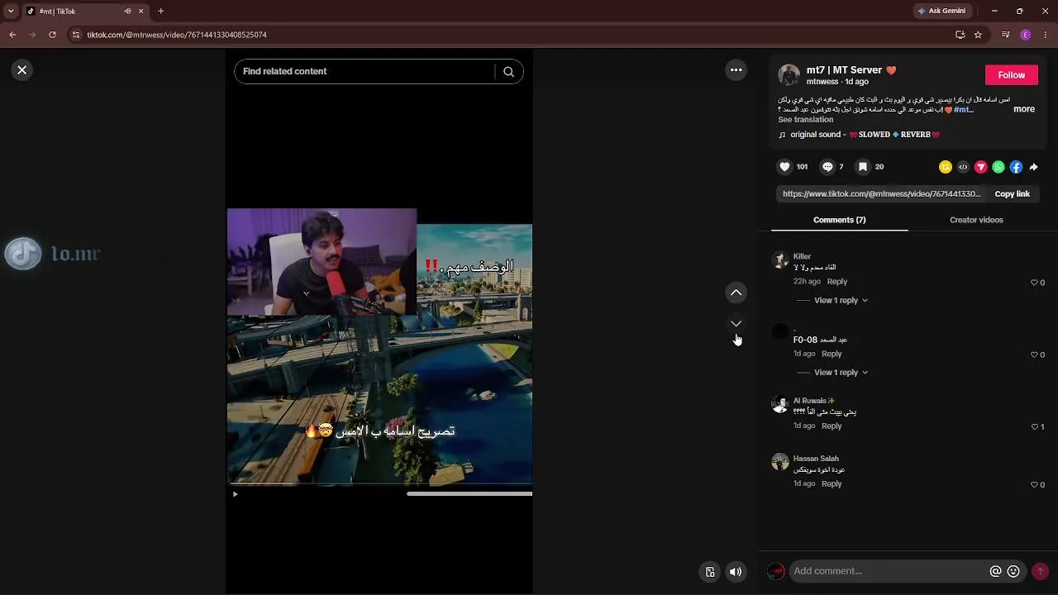Click See translation link
Image resolution: width=1058 pixels, height=595 pixels.
point(805,120)
